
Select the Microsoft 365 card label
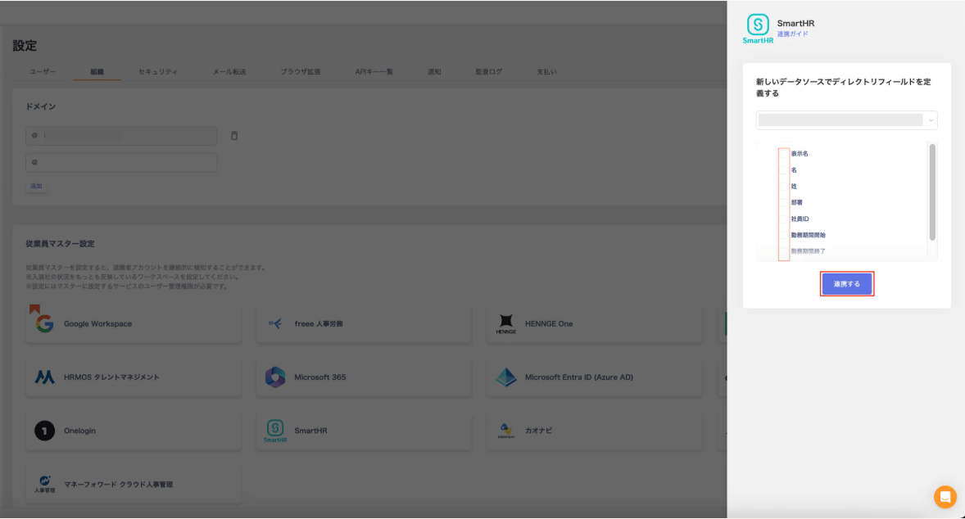click(320, 377)
